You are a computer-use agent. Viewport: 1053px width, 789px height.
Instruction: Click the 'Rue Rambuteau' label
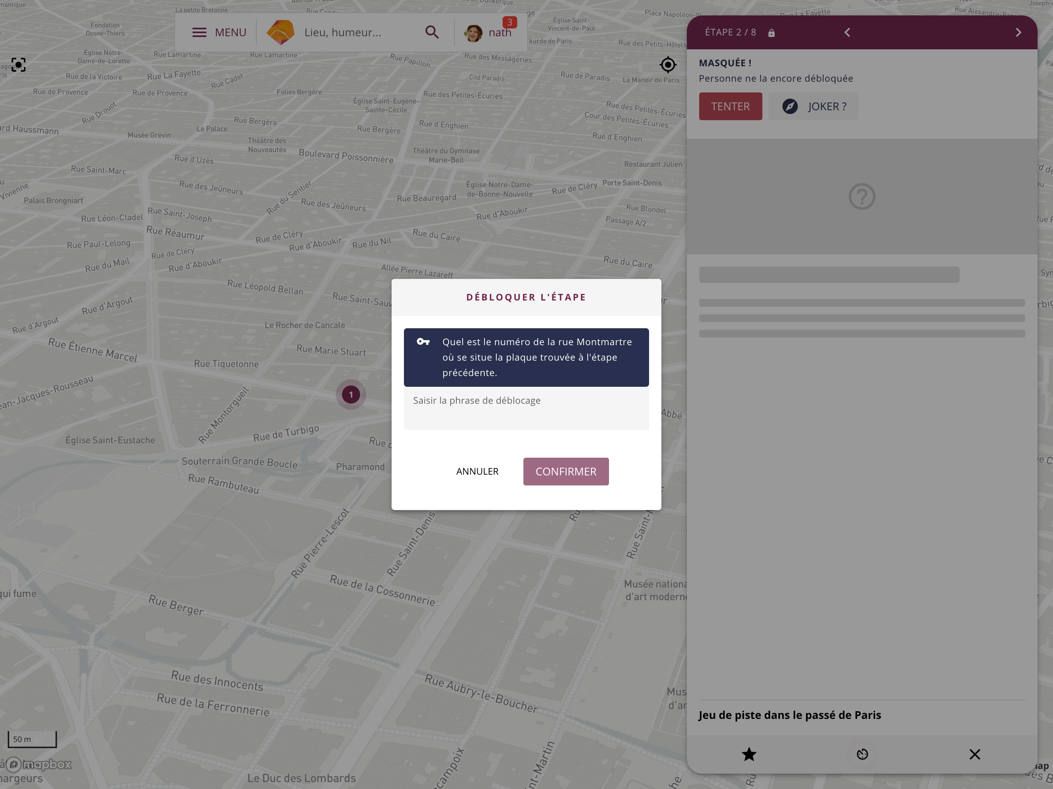click(224, 483)
